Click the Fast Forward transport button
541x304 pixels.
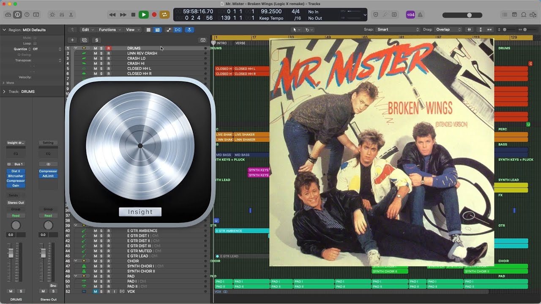pos(123,14)
